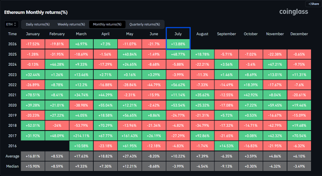Switch to Weekly returns(%) tab
This screenshot has width=322, height=176.
point(71,25)
